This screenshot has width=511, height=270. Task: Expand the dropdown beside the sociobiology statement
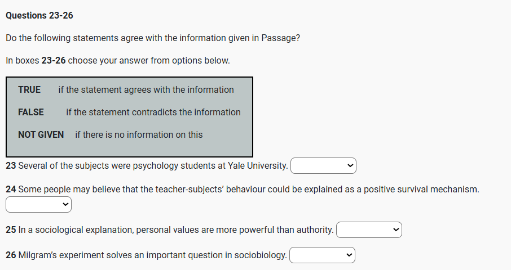coord(323,255)
